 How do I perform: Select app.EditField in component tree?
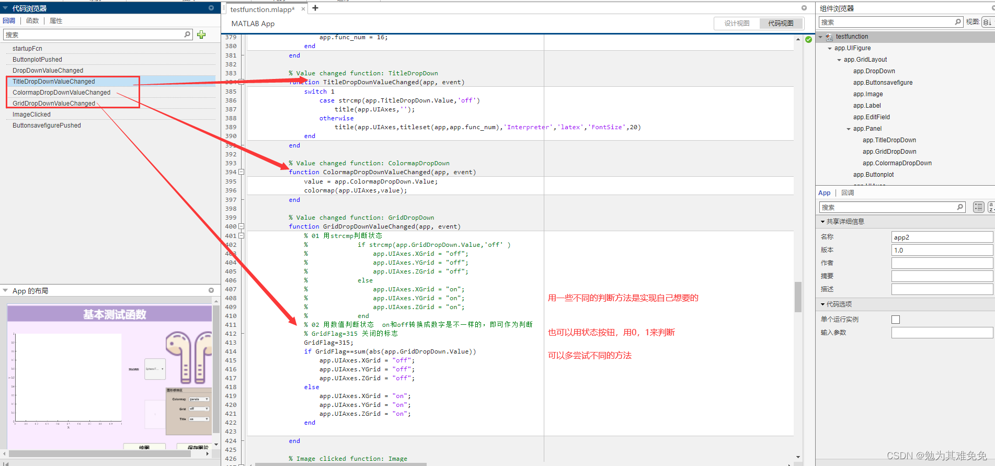pos(871,117)
